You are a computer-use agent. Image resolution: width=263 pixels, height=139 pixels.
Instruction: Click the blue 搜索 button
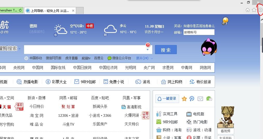[166, 50]
